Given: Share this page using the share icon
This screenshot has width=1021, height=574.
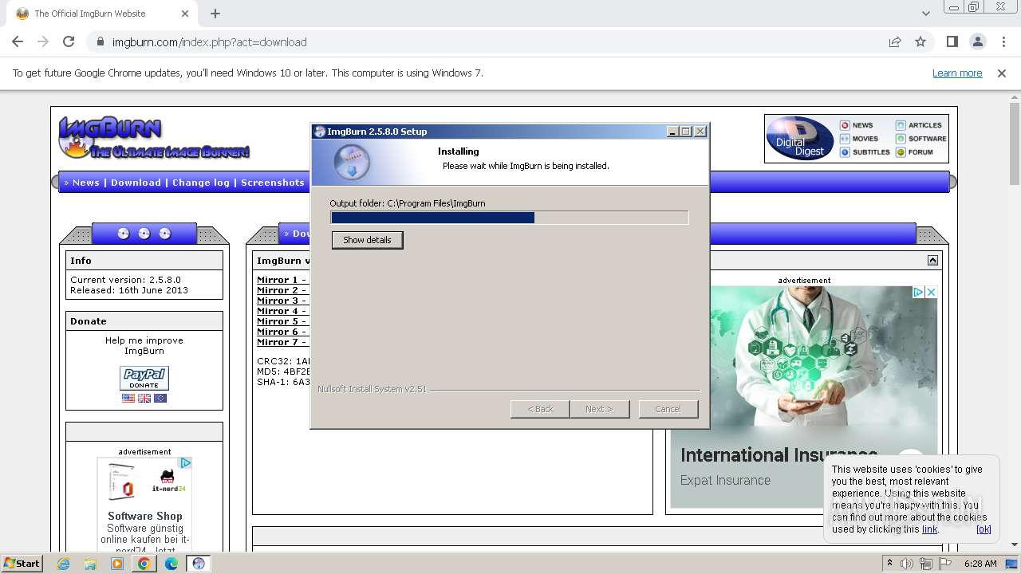Looking at the screenshot, I should (895, 41).
